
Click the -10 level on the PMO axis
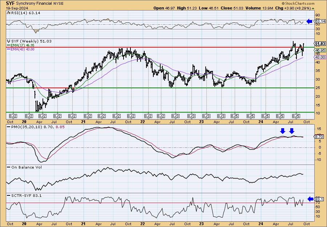[318, 160]
